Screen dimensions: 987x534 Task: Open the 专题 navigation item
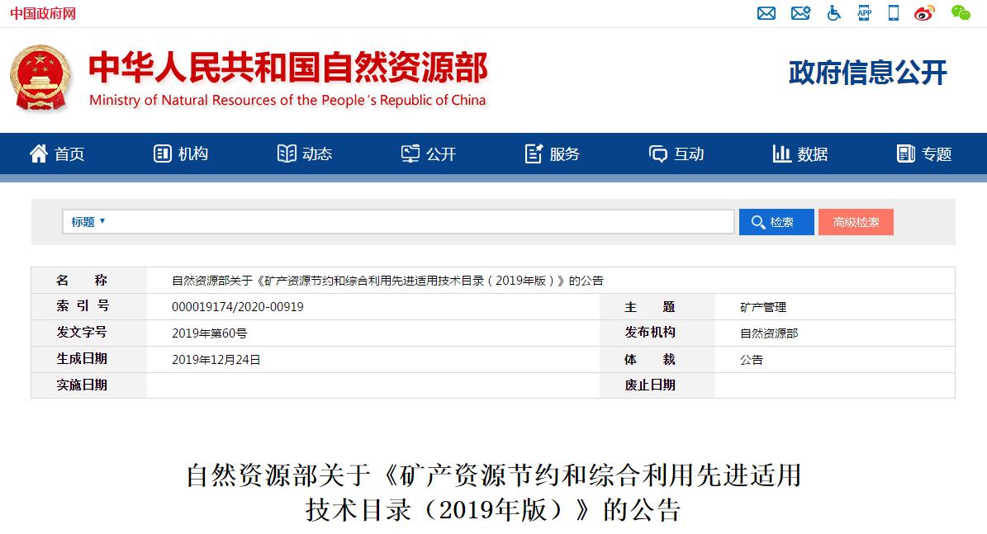tap(937, 154)
